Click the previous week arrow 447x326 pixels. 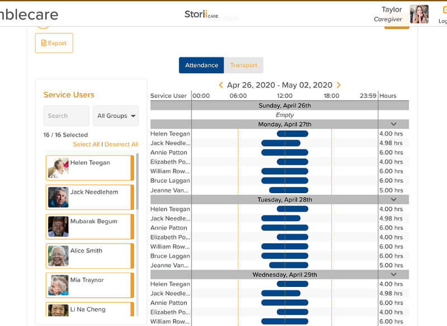click(221, 85)
